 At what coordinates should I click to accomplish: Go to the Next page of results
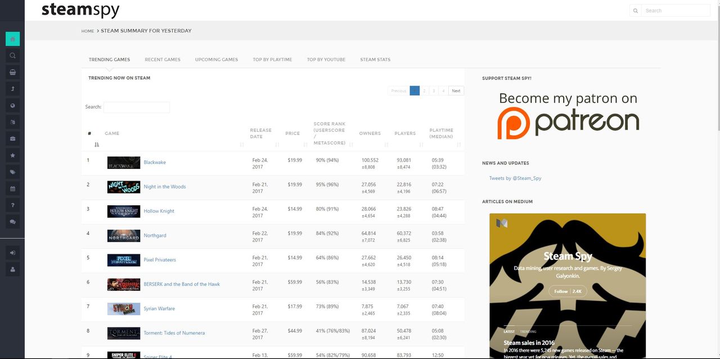pyautogui.click(x=456, y=91)
